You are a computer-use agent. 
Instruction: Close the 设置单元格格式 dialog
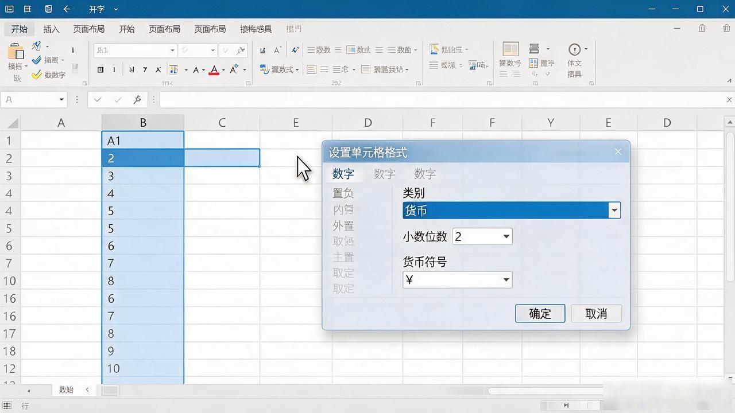click(x=618, y=151)
